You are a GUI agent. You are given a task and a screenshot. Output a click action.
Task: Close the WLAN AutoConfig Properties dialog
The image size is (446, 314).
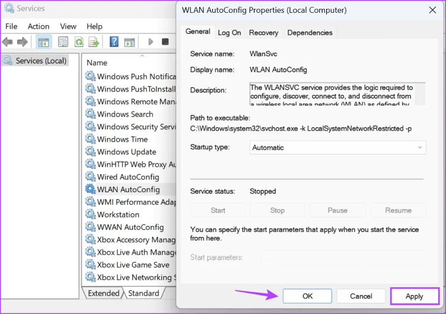433,10
